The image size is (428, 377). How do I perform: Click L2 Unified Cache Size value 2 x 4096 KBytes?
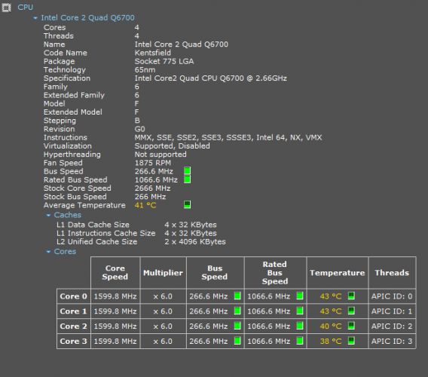(195, 242)
